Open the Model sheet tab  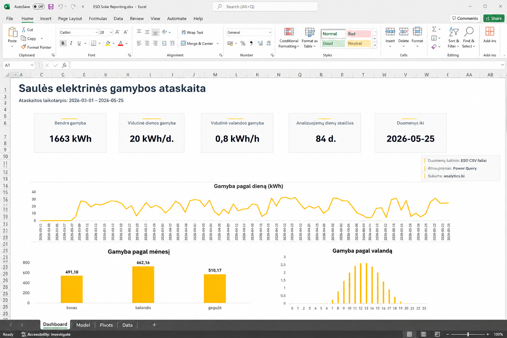(x=83, y=325)
